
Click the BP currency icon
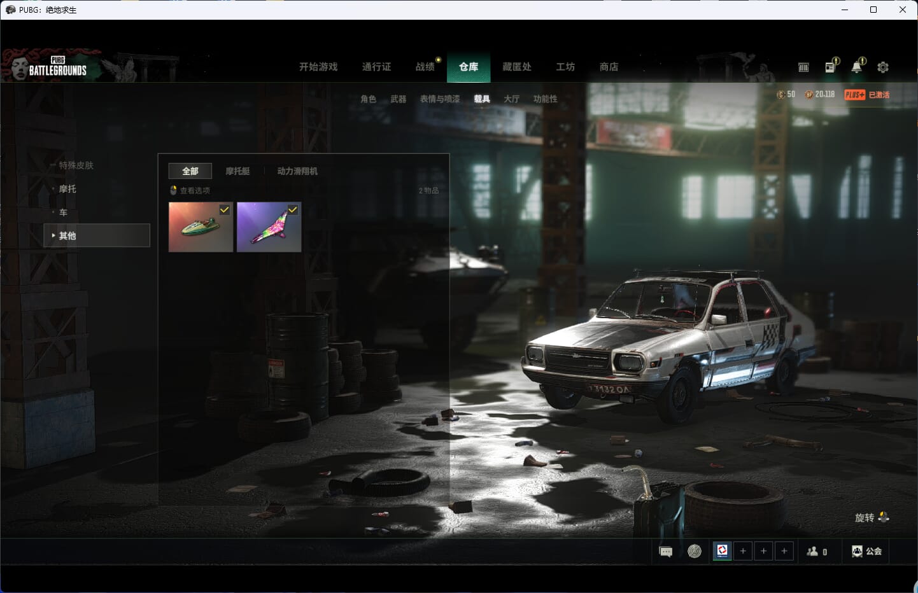coord(809,94)
